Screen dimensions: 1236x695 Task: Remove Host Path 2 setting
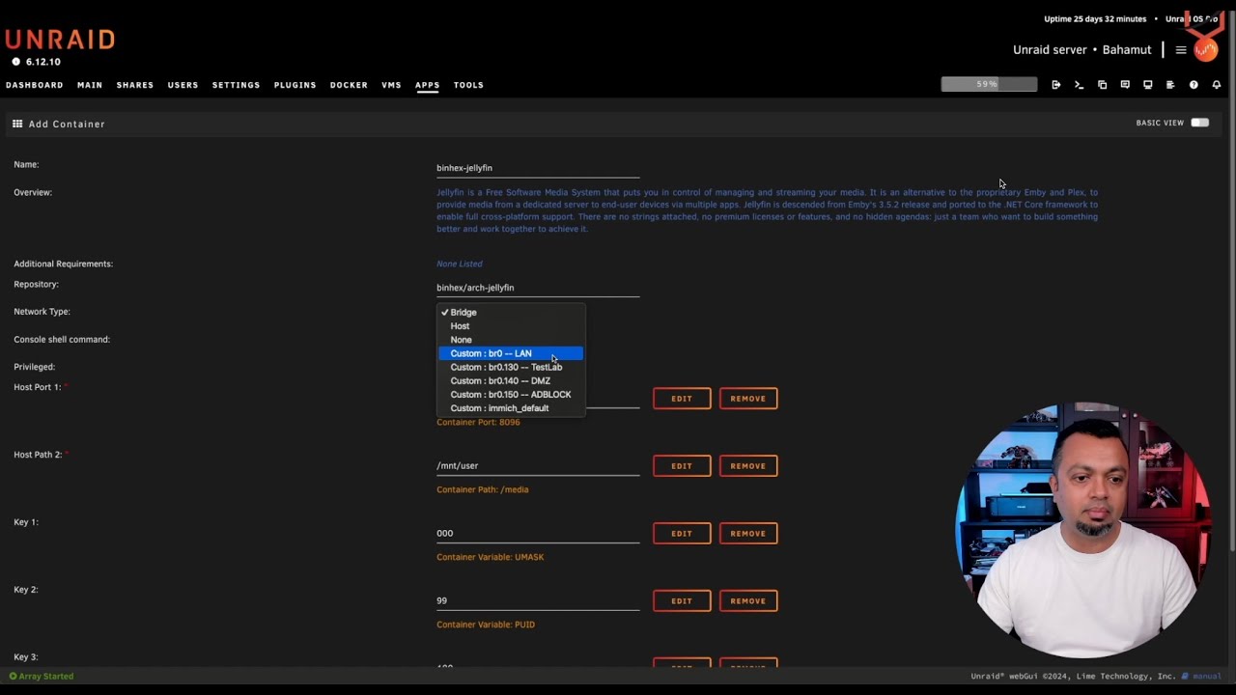(x=748, y=466)
